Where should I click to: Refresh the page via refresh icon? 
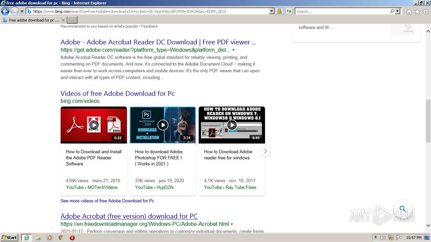pos(289,11)
